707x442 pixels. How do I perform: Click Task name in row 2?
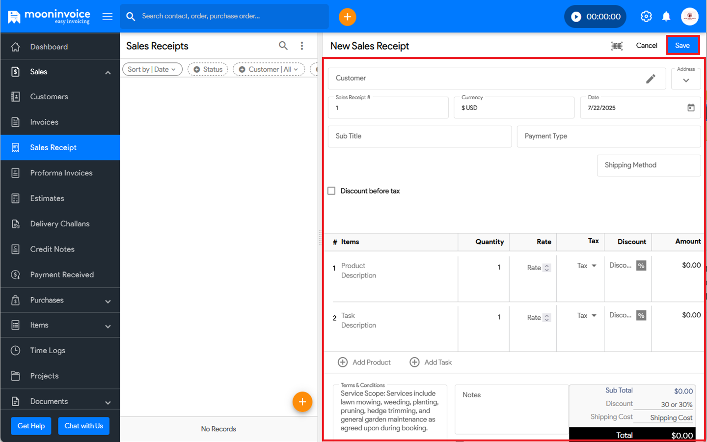click(348, 316)
